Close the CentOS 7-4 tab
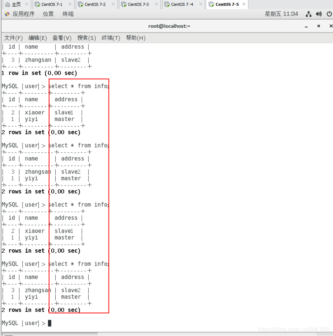This screenshot has width=333, height=336. (200, 4)
